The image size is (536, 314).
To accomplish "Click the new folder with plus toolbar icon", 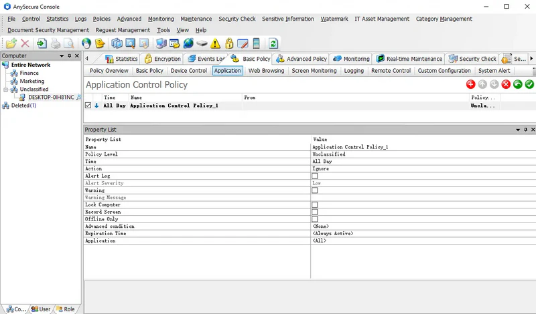I will pos(11,43).
